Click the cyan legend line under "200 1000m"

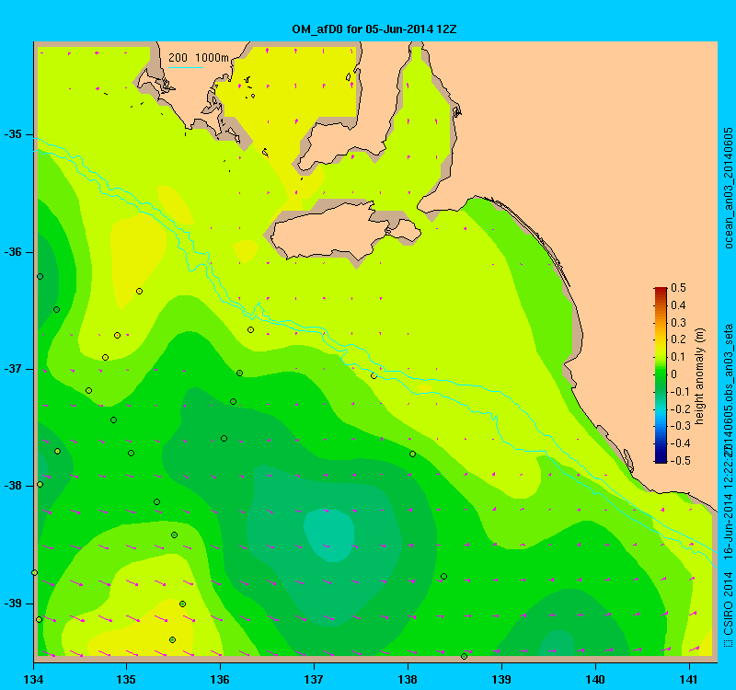coord(186,67)
